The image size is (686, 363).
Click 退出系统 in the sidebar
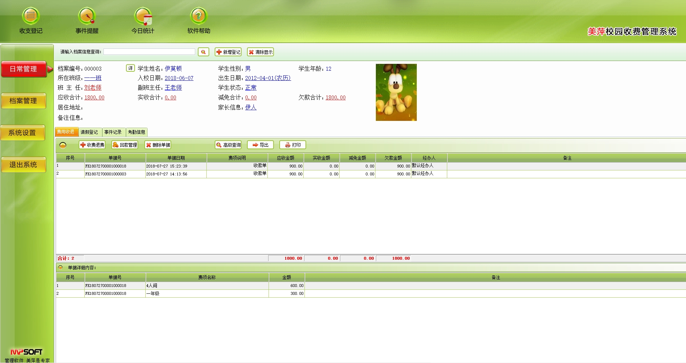[x=23, y=165]
